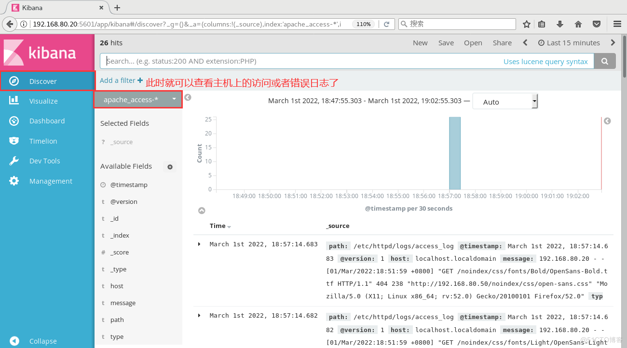Viewport: 627px width, 348px height.
Task: Click the page vertical scrollbar
Action: click(624, 55)
